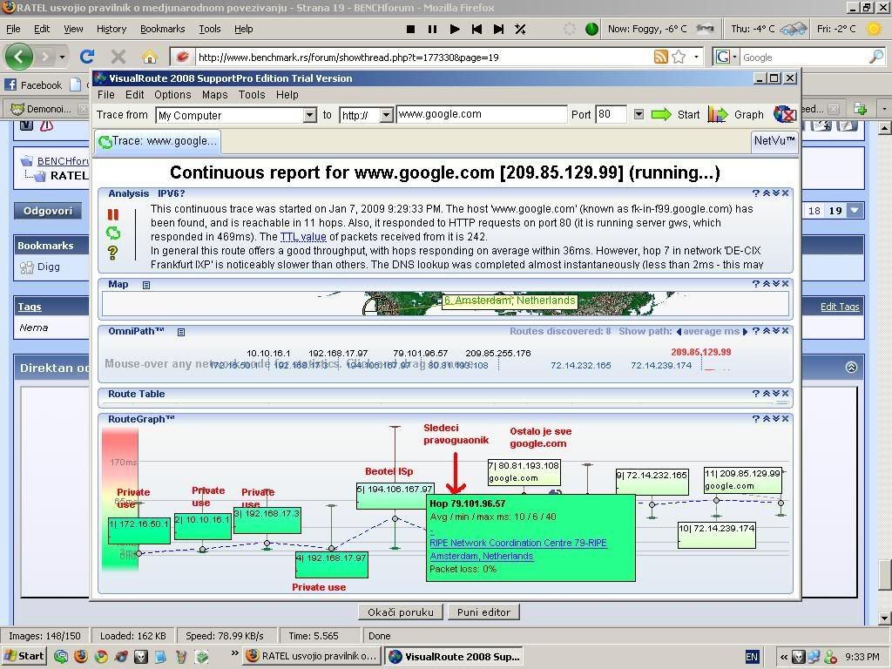Pause the continuous trace with red pause icon
Screen dimensions: 892x669
click(x=113, y=214)
